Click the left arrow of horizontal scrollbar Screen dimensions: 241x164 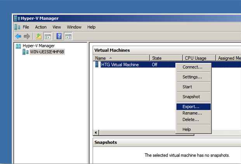point(96,132)
